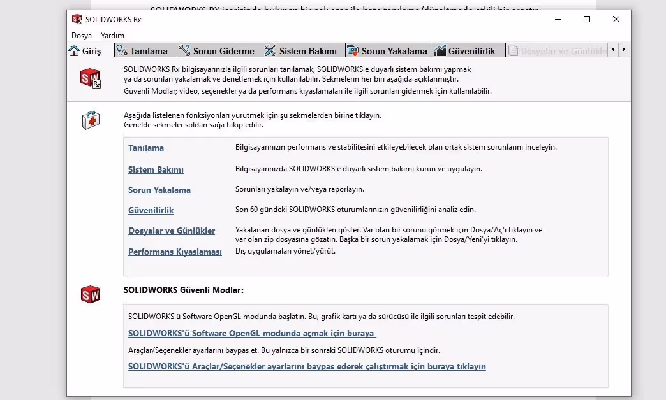
Task: Click the SW logo beside Güvenli Modlar
Action: coord(91,294)
